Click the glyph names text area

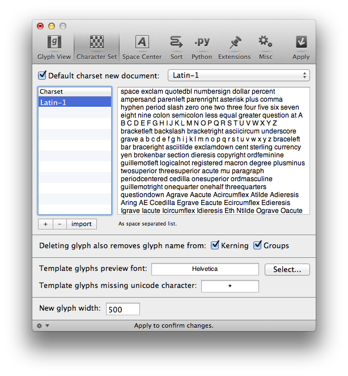point(214,151)
